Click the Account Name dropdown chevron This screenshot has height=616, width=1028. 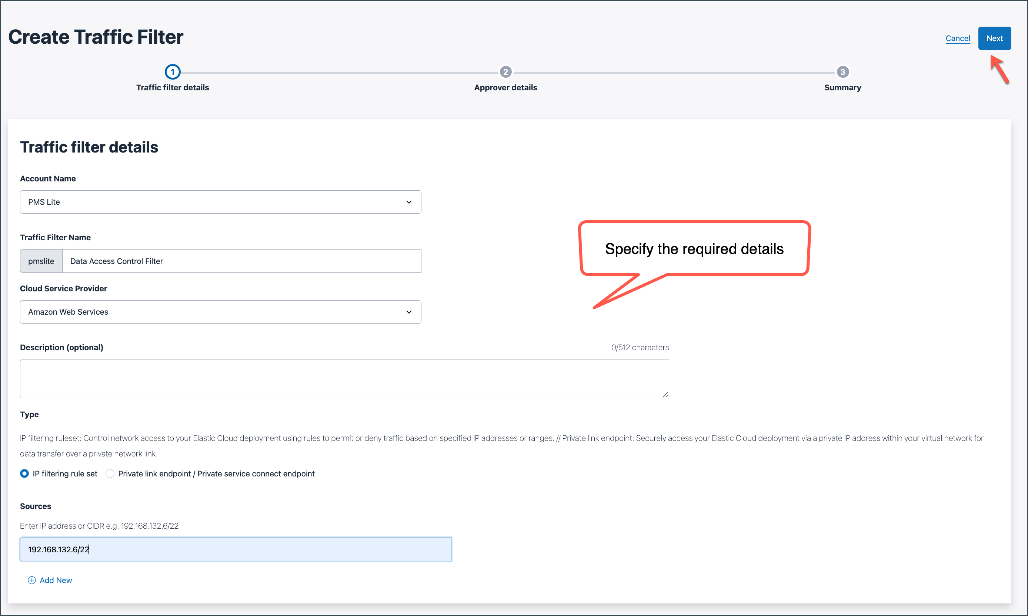coord(409,202)
